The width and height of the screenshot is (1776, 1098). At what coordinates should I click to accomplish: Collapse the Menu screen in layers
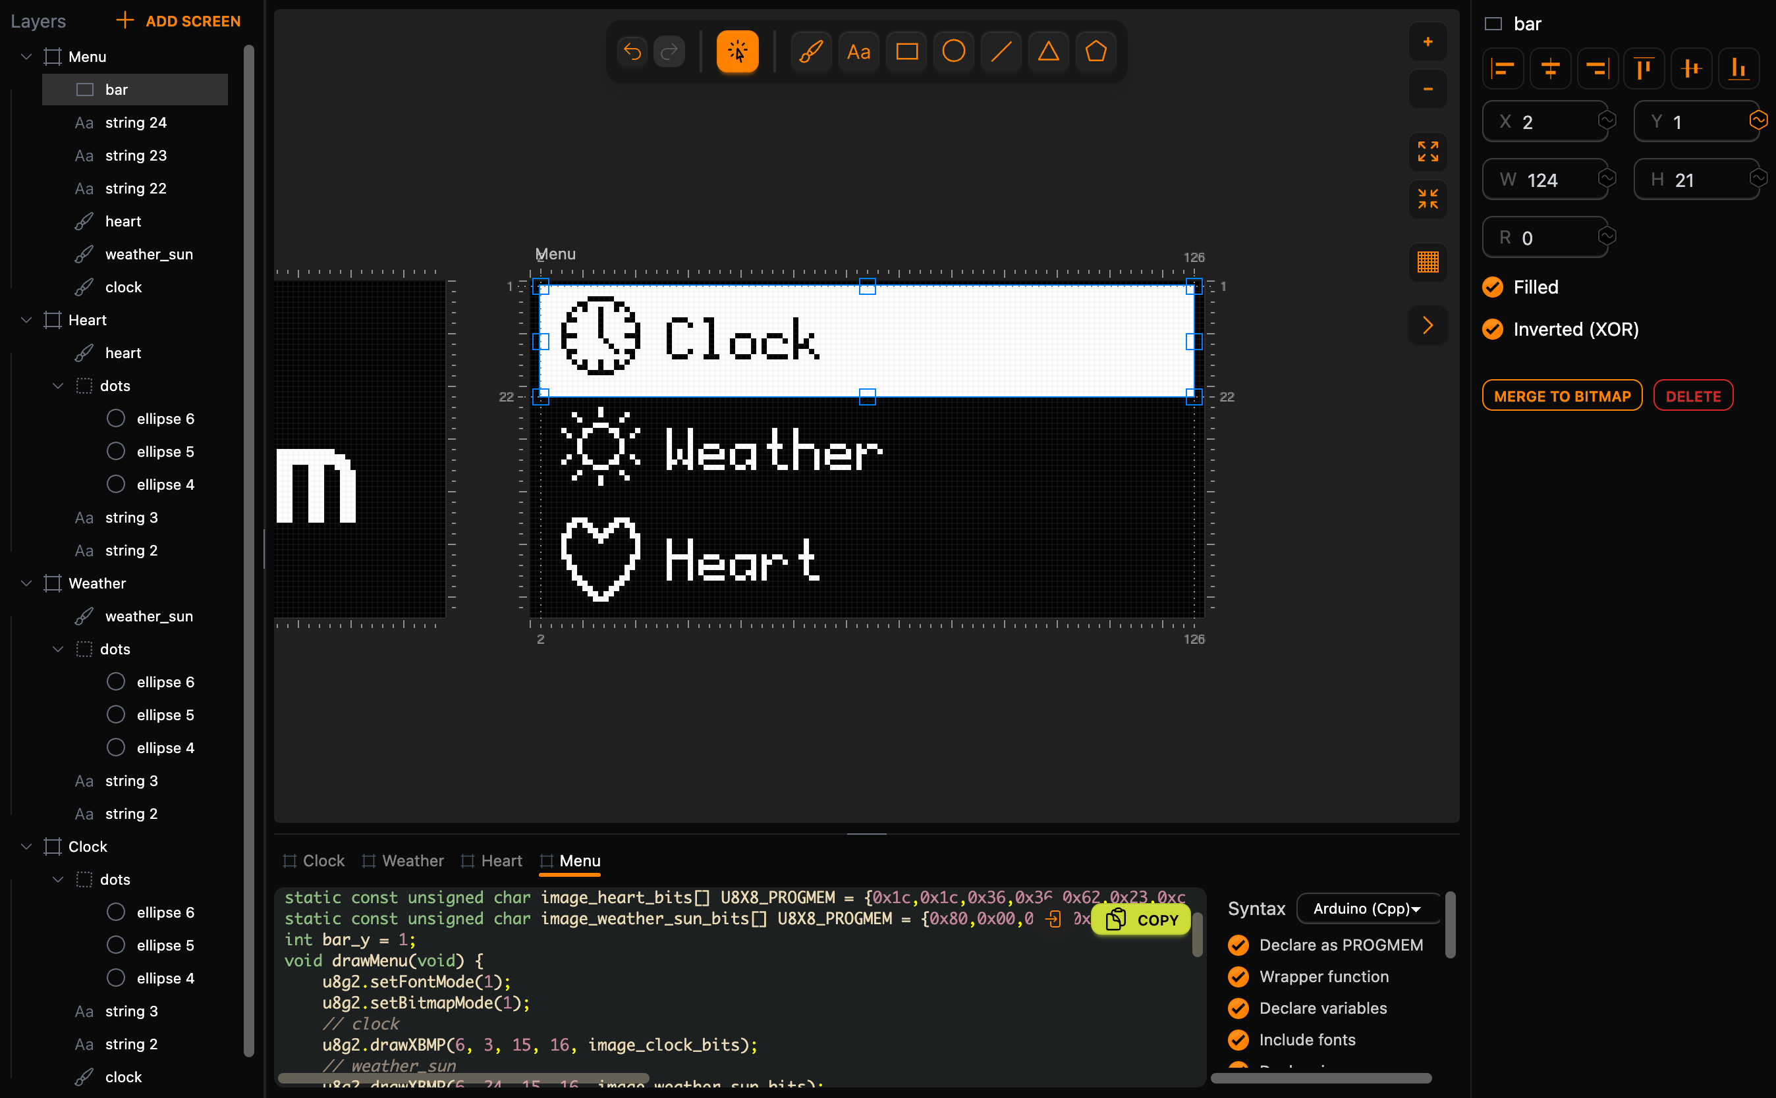click(26, 57)
